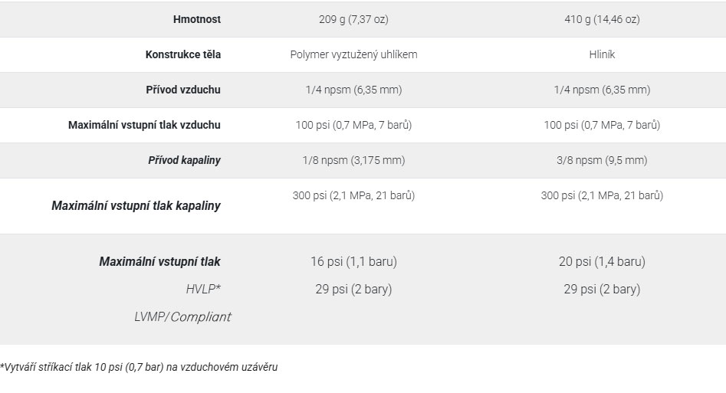
Task: Click the Hliník material cell
Action: (x=602, y=54)
